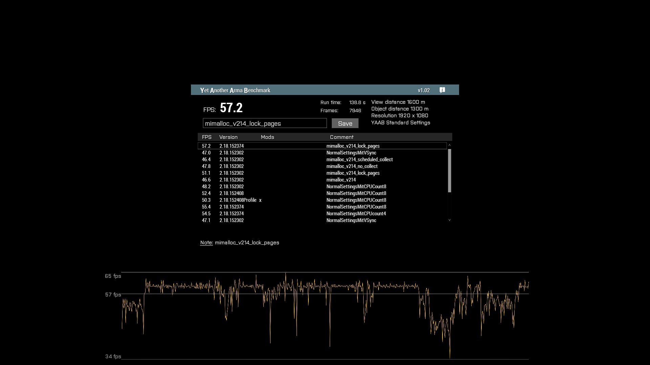Click the Mods column header
The height and width of the screenshot is (365, 650).
pos(267,137)
